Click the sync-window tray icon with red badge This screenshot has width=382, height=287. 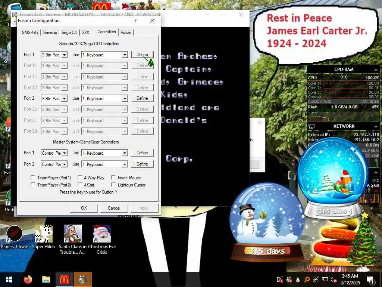pyautogui.click(x=280, y=280)
